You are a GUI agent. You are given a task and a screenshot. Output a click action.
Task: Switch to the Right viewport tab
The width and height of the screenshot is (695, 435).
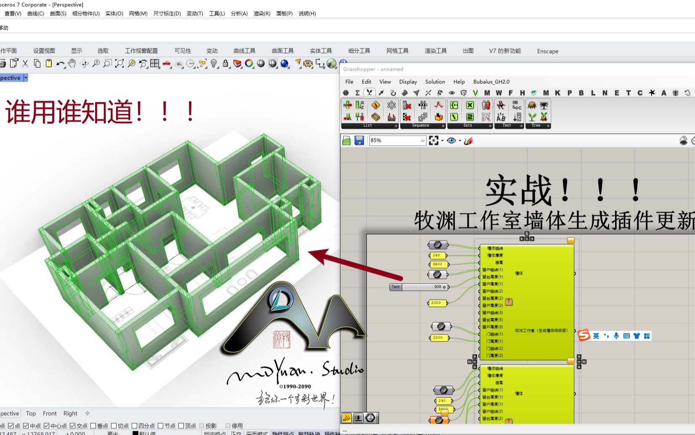pos(70,414)
